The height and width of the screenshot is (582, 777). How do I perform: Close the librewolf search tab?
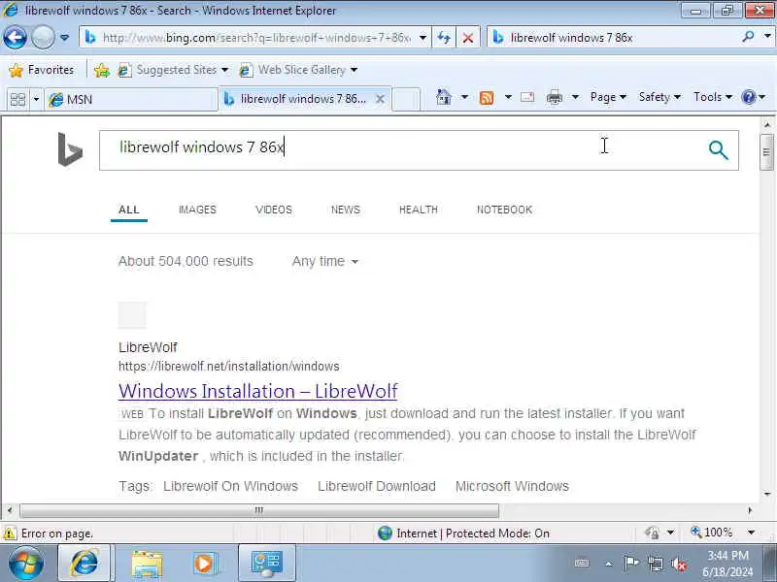(380, 99)
